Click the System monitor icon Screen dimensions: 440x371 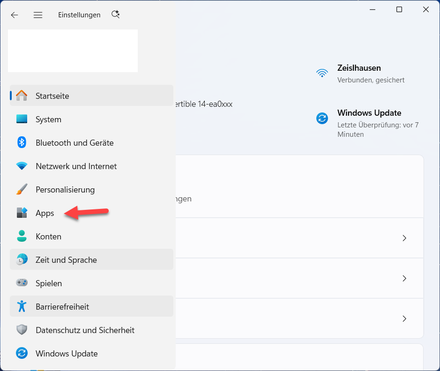[x=22, y=119]
